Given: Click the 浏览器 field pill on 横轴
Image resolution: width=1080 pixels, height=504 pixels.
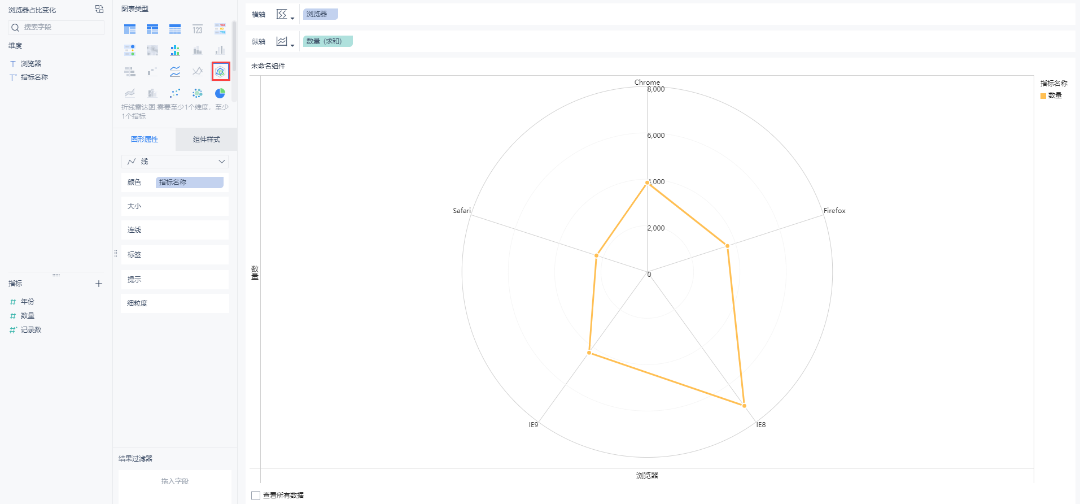Looking at the screenshot, I should click(320, 14).
